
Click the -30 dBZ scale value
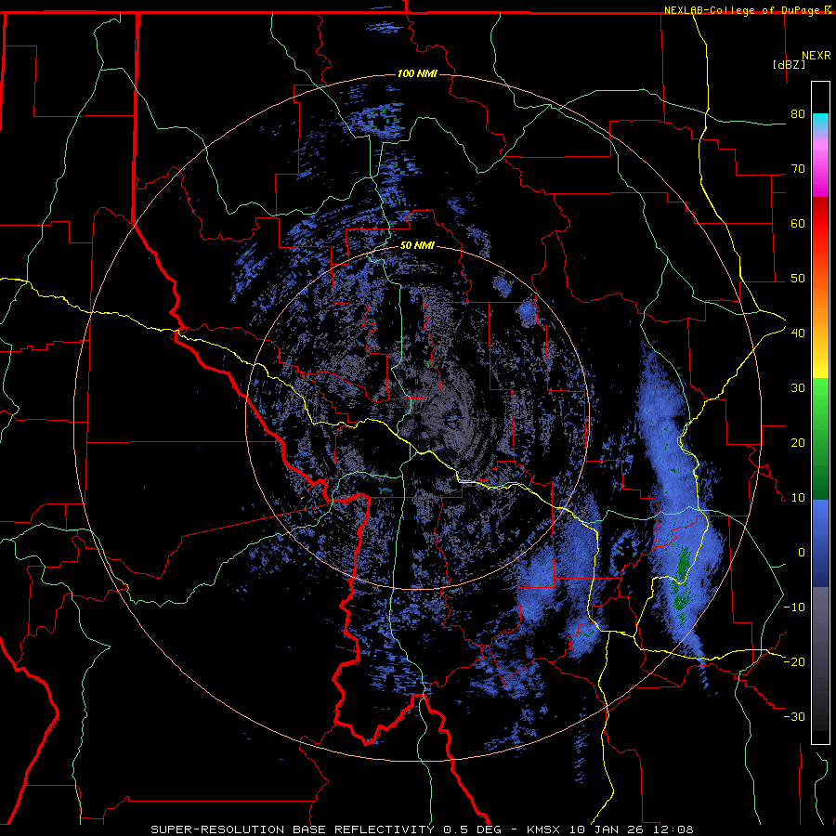[x=794, y=716]
